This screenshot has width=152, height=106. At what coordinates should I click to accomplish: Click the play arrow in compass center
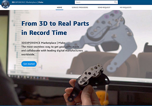6,4
